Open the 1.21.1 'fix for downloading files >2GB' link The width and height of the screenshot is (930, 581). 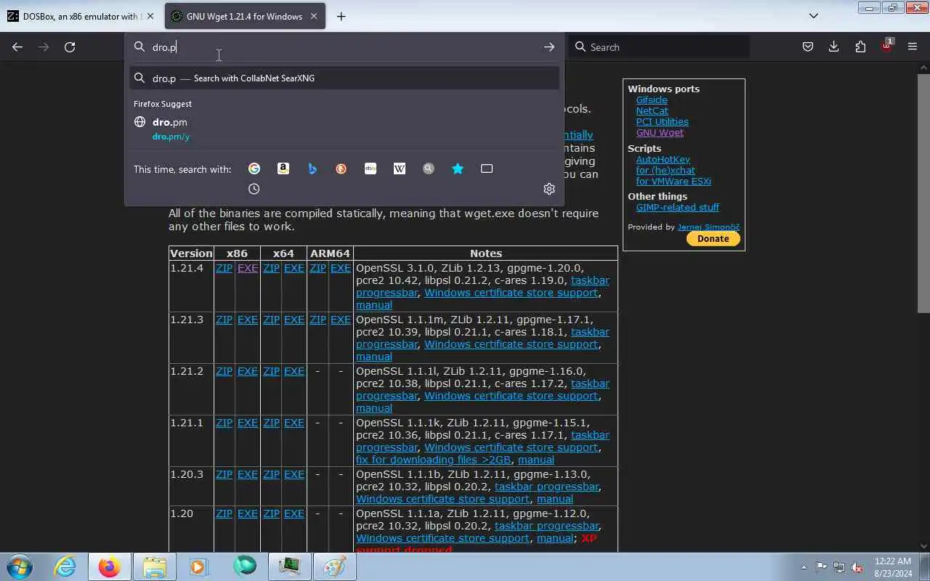433,460
